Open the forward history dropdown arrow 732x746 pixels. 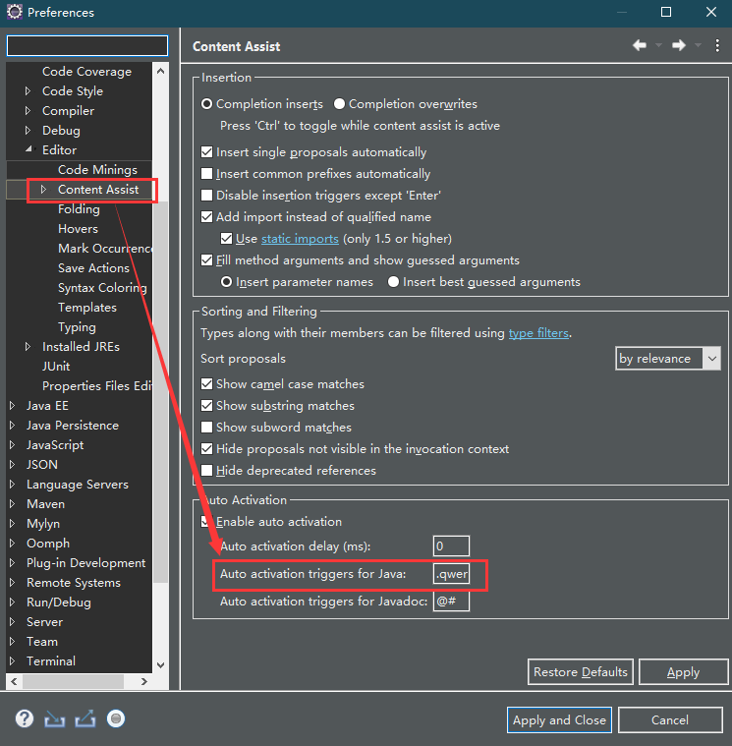pos(698,45)
